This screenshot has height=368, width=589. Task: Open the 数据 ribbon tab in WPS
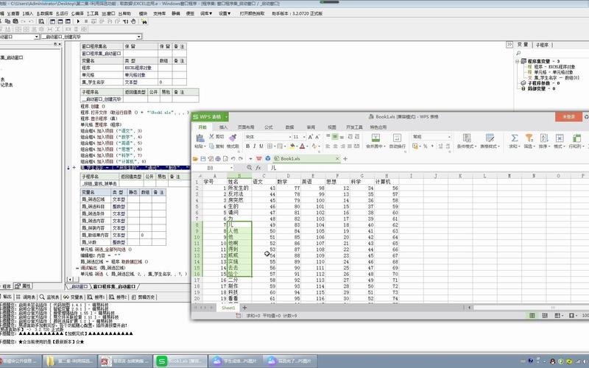tap(289, 127)
